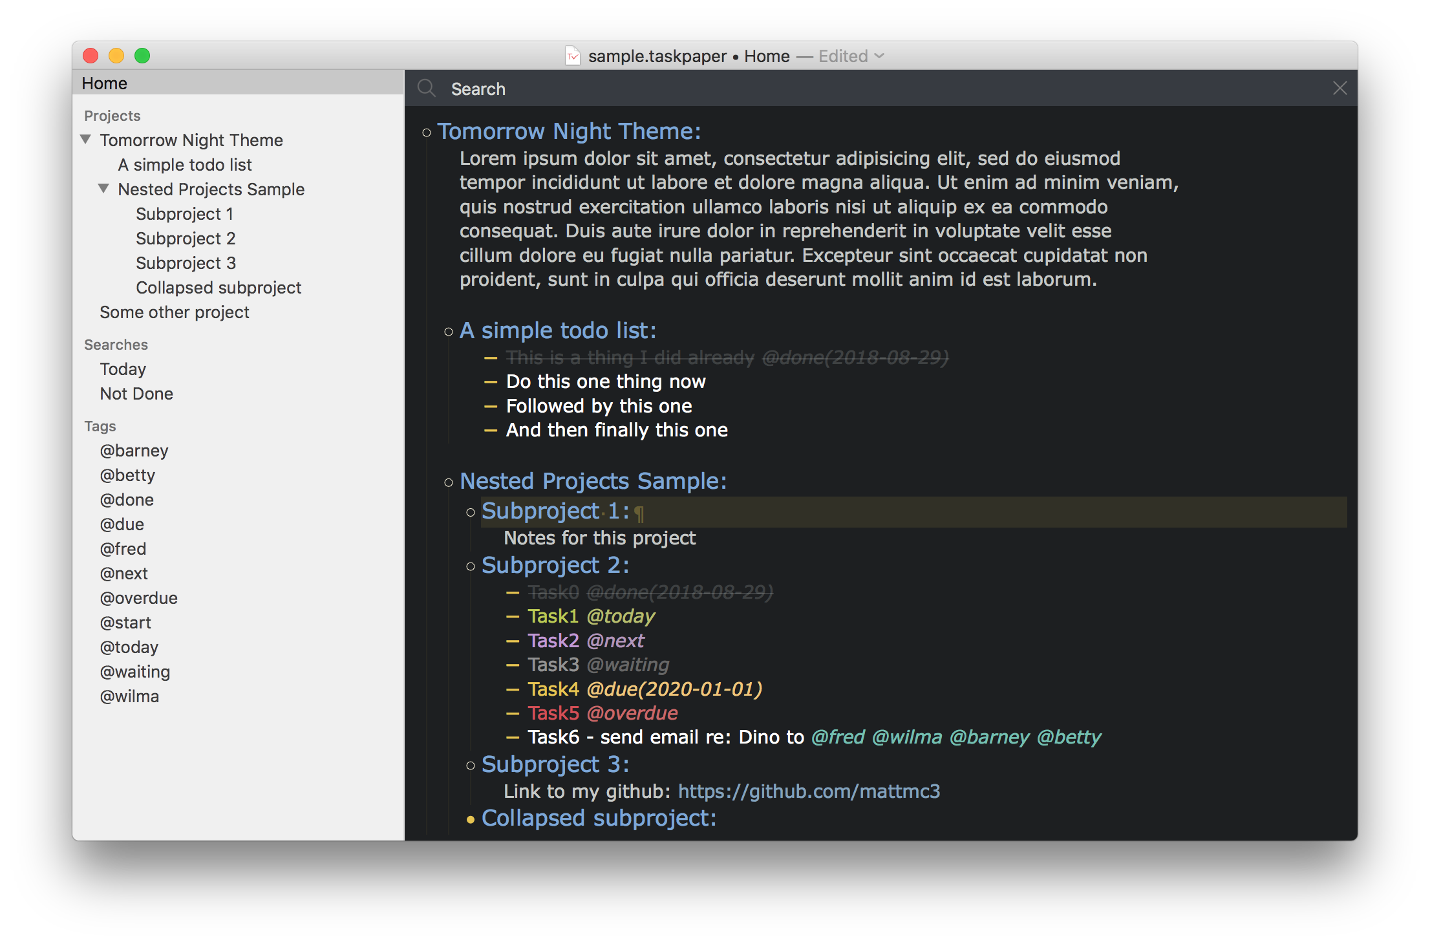Click the dash of Task5 @overdue
This screenshot has width=1430, height=944.
513,713
